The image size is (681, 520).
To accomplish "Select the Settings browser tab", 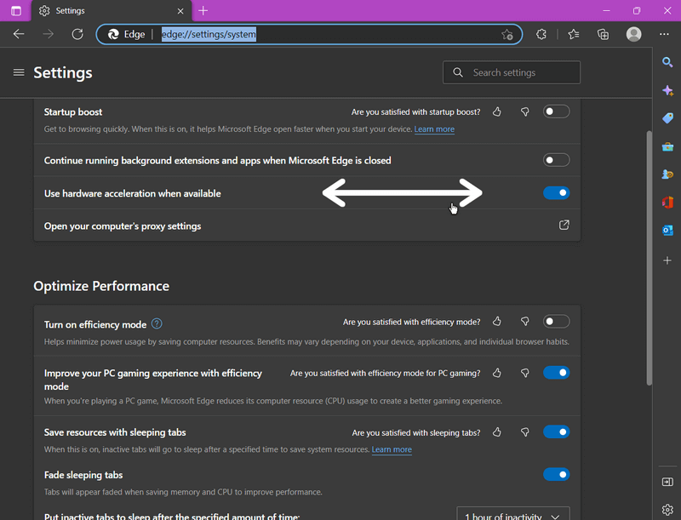I will coord(112,11).
